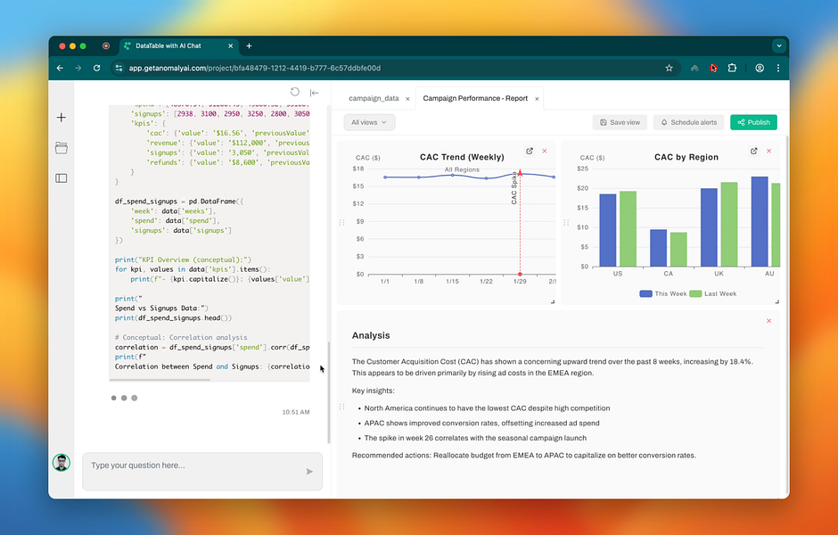The height and width of the screenshot is (535, 838).
Task: Click the CAC by Region title
Action: 686,157
